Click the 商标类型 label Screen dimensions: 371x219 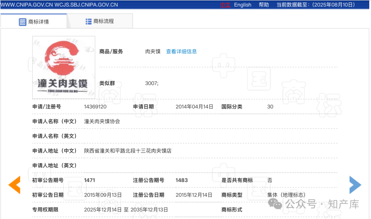point(232,195)
